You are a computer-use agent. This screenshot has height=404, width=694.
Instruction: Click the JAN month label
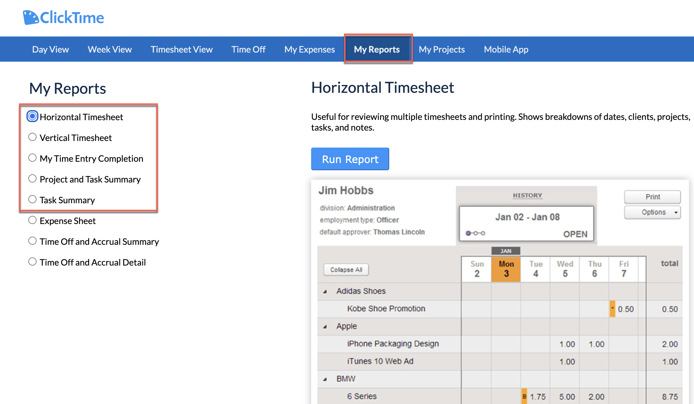506,251
